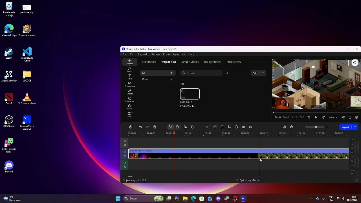The width and height of the screenshot is (361, 203).
Task: Click the orange playhead marker on the ruler
Action: [174, 133]
